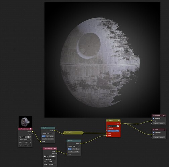Select Stretch option in Scale node after PaddedImage
Viewport: 169px width, 167px height.
tap(44, 136)
